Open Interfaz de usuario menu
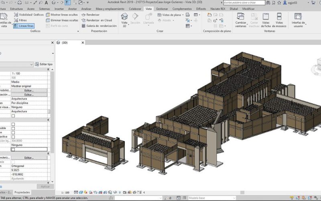 click(x=299, y=20)
